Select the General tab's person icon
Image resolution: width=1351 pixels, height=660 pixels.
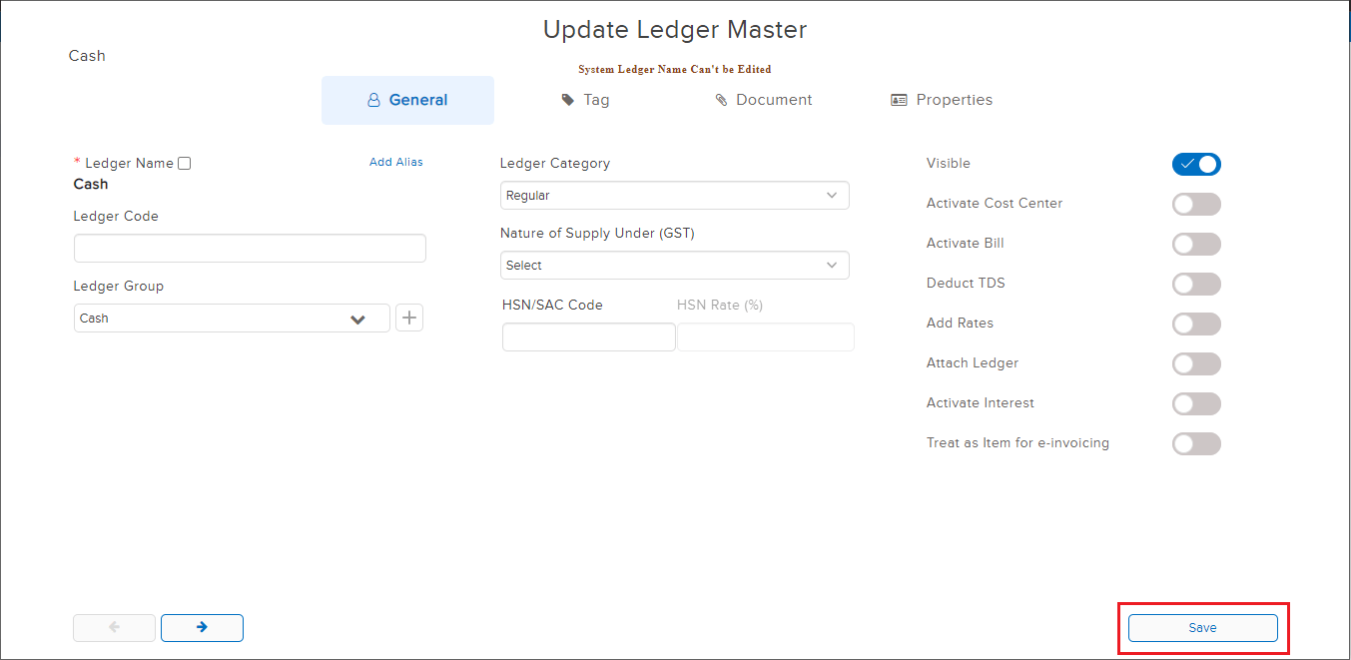[373, 99]
